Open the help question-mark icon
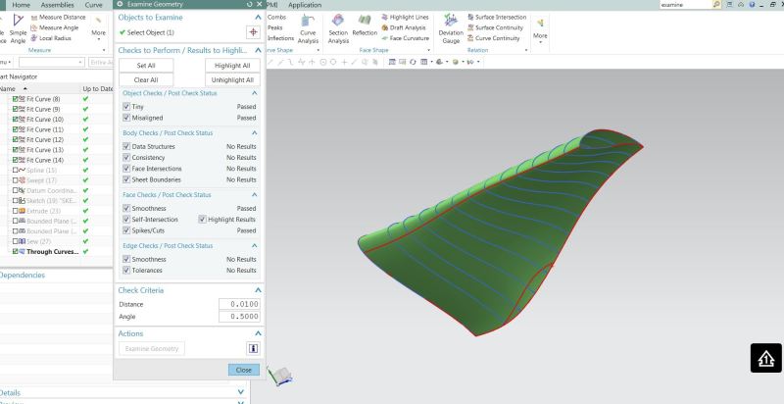 point(752,4)
